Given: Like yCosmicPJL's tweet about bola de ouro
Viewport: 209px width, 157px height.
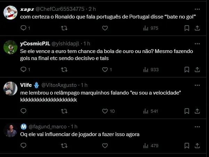Looking at the screenshot, I should (104, 69).
